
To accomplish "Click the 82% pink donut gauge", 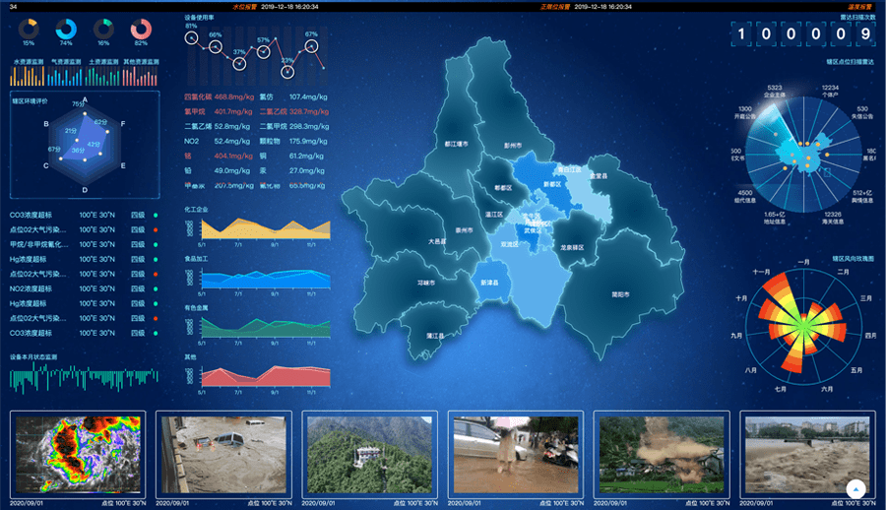I will pos(141,30).
